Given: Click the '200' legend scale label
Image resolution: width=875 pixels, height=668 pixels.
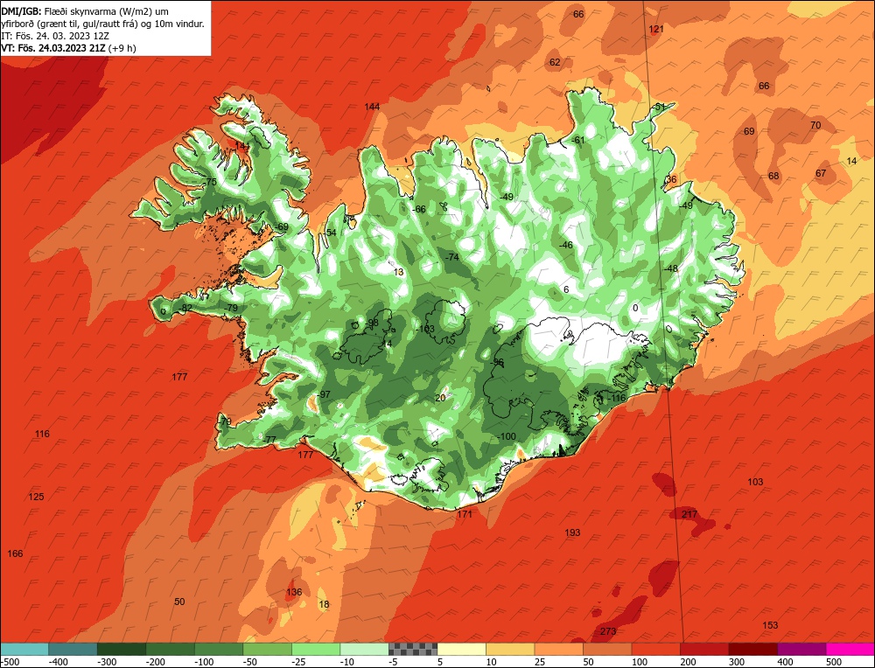Looking at the screenshot, I should (x=688, y=662).
